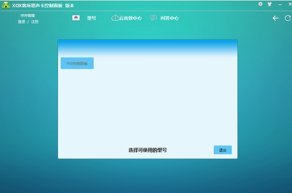The image size is (292, 193).
Task: Minimize the control panel window
Action: 280,5
